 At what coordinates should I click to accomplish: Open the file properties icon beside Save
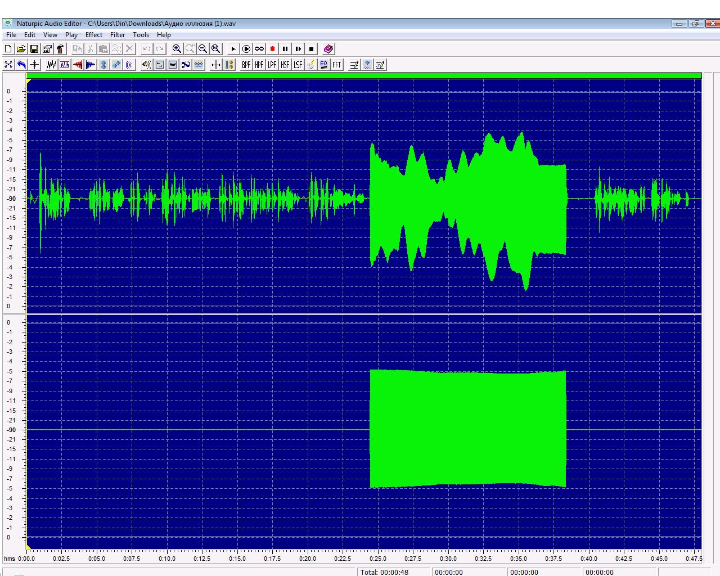[47, 49]
